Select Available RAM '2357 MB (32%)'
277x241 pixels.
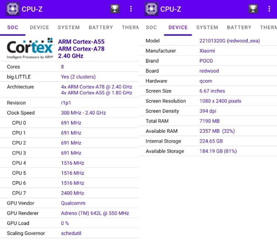point(217,131)
